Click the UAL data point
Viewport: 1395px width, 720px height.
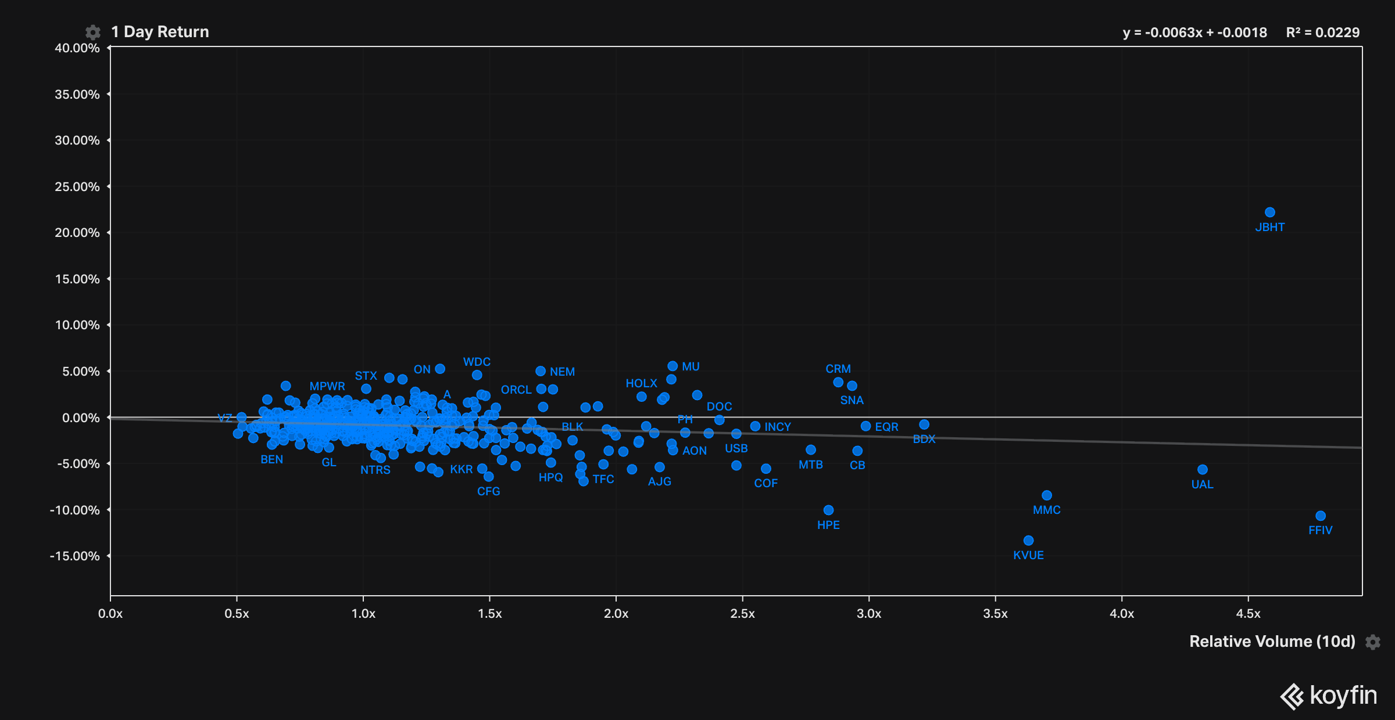pyautogui.click(x=1202, y=469)
